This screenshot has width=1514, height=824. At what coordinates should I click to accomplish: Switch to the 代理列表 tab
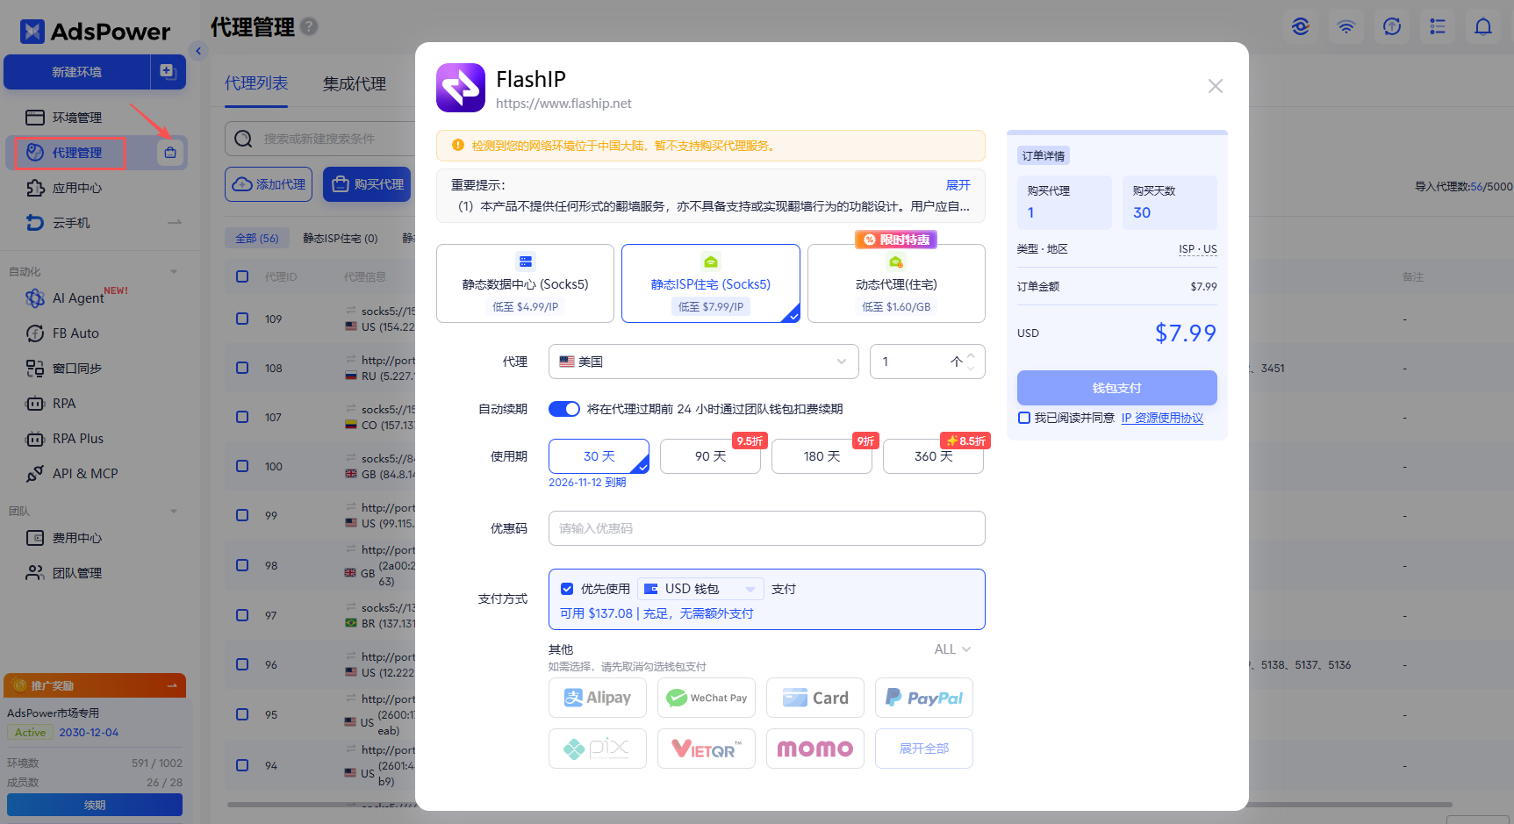pos(256,83)
